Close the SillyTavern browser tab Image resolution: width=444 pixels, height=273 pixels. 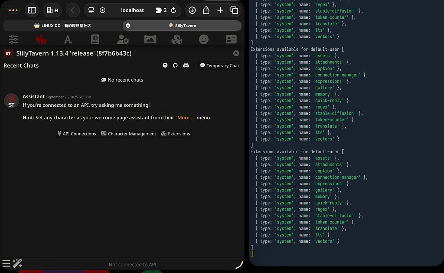[x=128, y=26]
